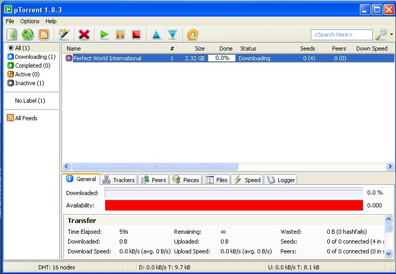The width and height of the screenshot is (396, 274).
Task: Switch to the Logger tab
Action: click(280, 180)
